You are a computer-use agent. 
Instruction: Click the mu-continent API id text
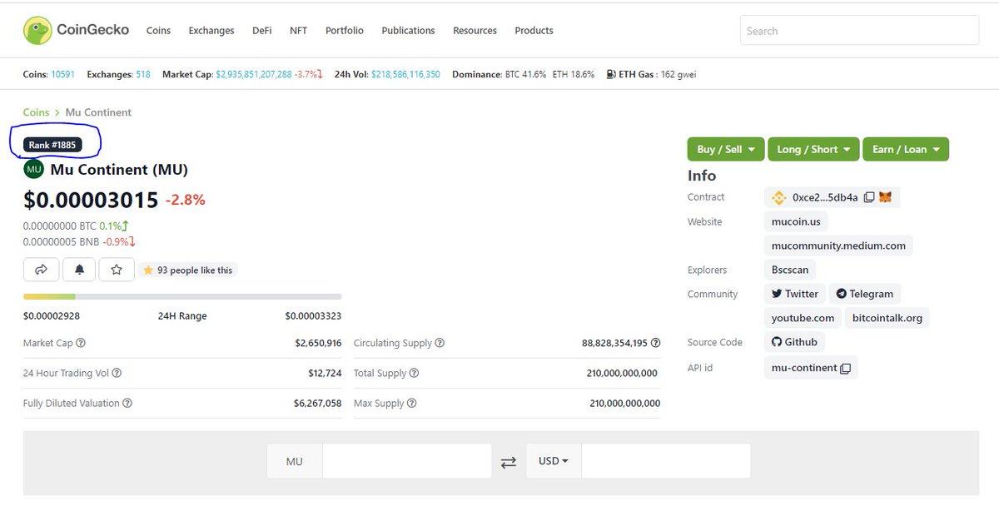tap(804, 368)
